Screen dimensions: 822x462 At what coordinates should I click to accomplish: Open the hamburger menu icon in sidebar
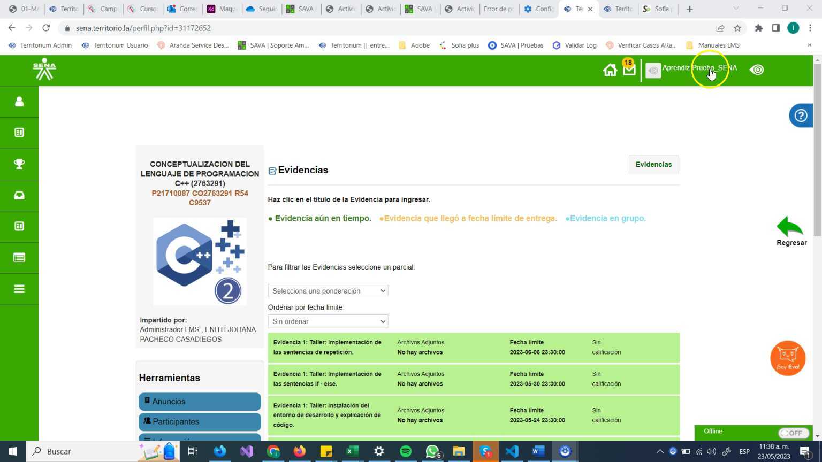(x=19, y=289)
